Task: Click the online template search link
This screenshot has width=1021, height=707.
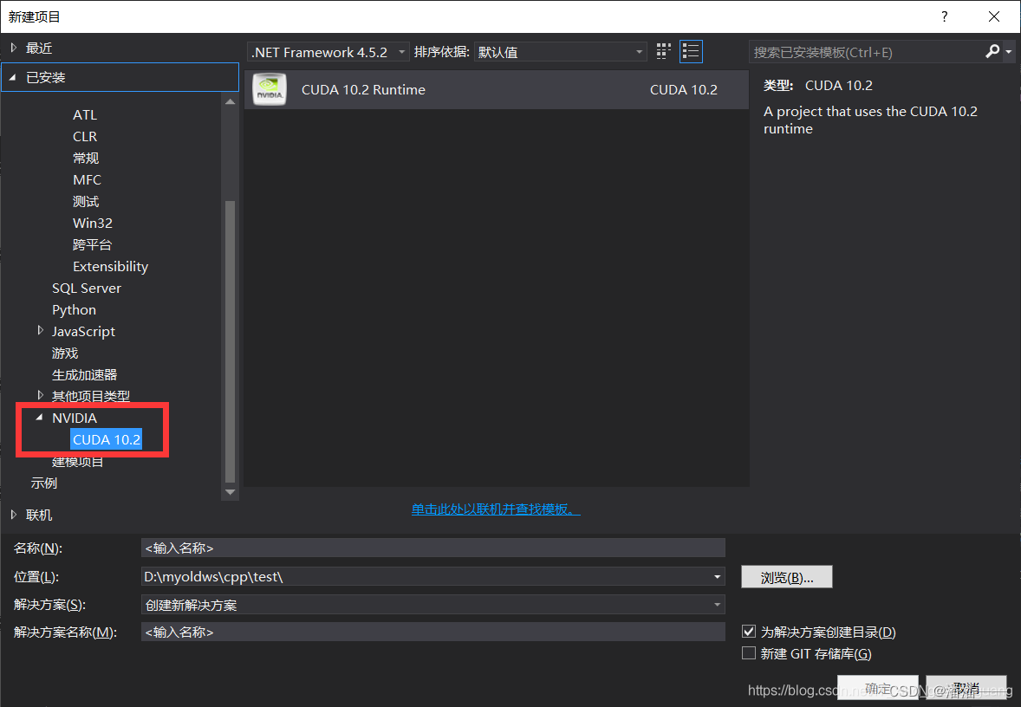Action: coord(496,509)
